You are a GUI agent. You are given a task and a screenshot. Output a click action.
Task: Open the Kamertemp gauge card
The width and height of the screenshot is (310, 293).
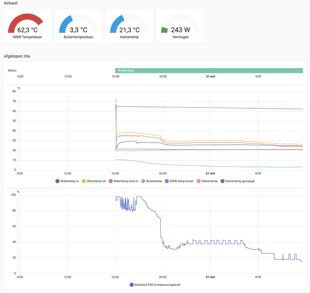[129, 26]
